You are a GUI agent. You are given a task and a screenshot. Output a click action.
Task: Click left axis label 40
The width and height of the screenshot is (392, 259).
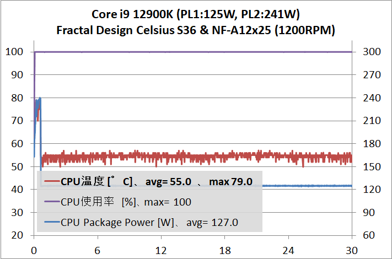17,190
